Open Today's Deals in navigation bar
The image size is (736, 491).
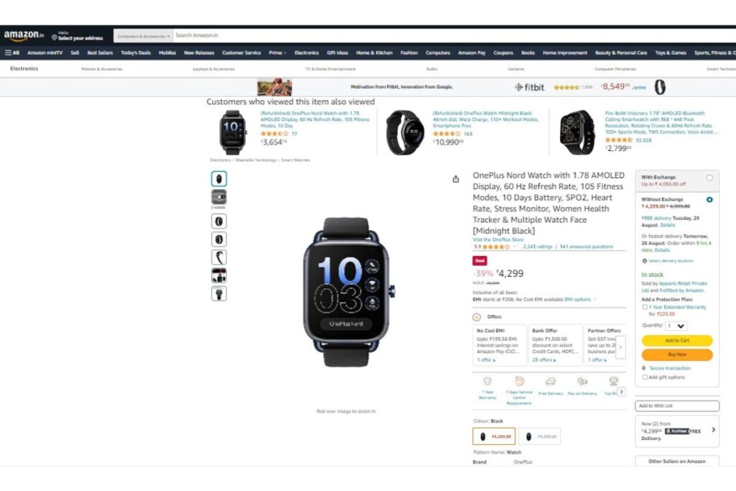pos(136,52)
